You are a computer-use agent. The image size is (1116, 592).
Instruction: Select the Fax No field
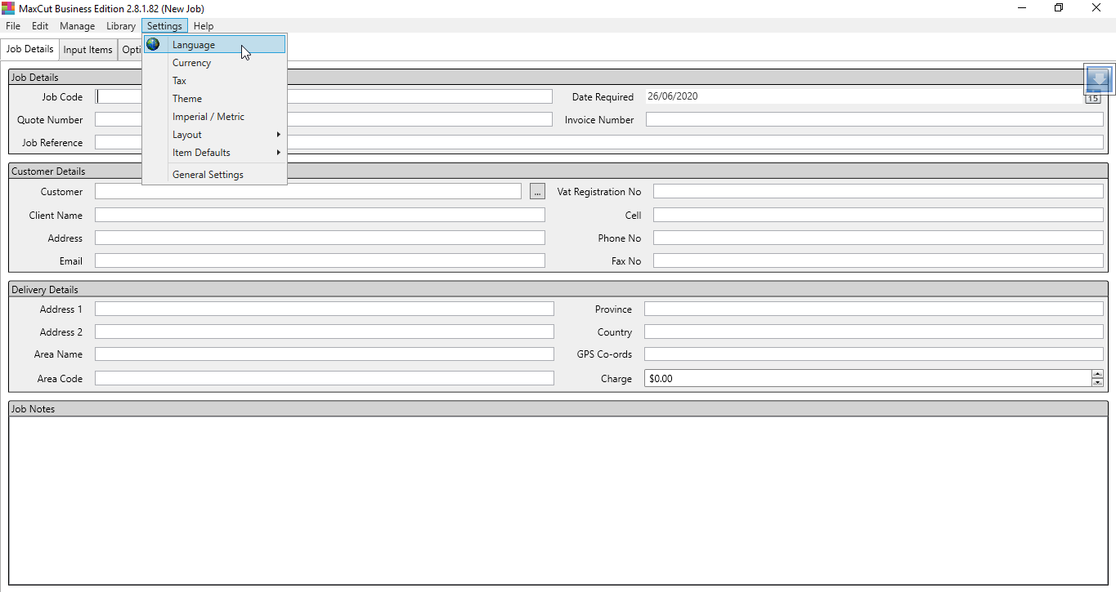(x=878, y=260)
